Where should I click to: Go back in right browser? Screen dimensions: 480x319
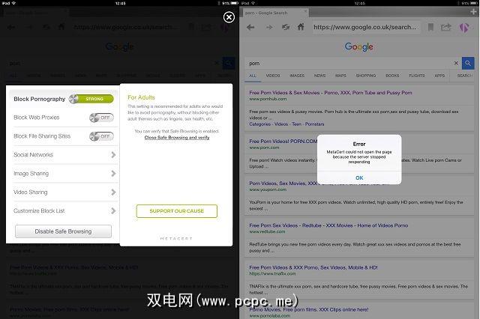click(x=250, y=27)
